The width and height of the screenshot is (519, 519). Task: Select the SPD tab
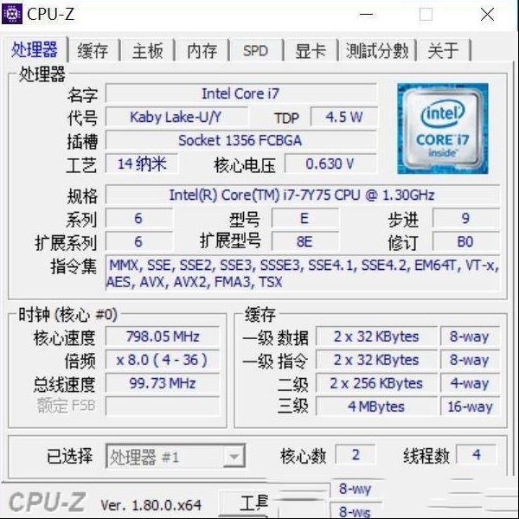pos(255,51)
